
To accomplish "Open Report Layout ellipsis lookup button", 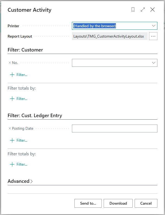I will 153,36.
